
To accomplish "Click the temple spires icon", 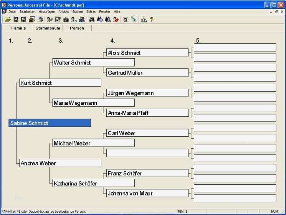I will pos(144,19).
